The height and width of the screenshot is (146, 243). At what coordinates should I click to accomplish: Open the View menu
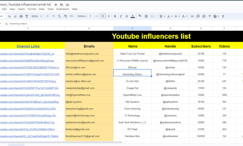click(x=12, y=9)
